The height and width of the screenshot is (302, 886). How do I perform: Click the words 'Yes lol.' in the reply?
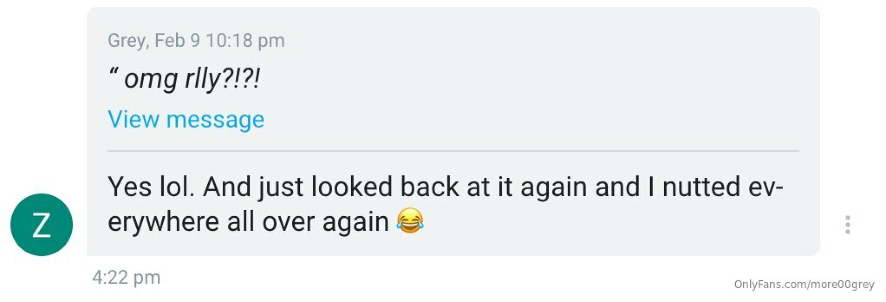(151, 187)
